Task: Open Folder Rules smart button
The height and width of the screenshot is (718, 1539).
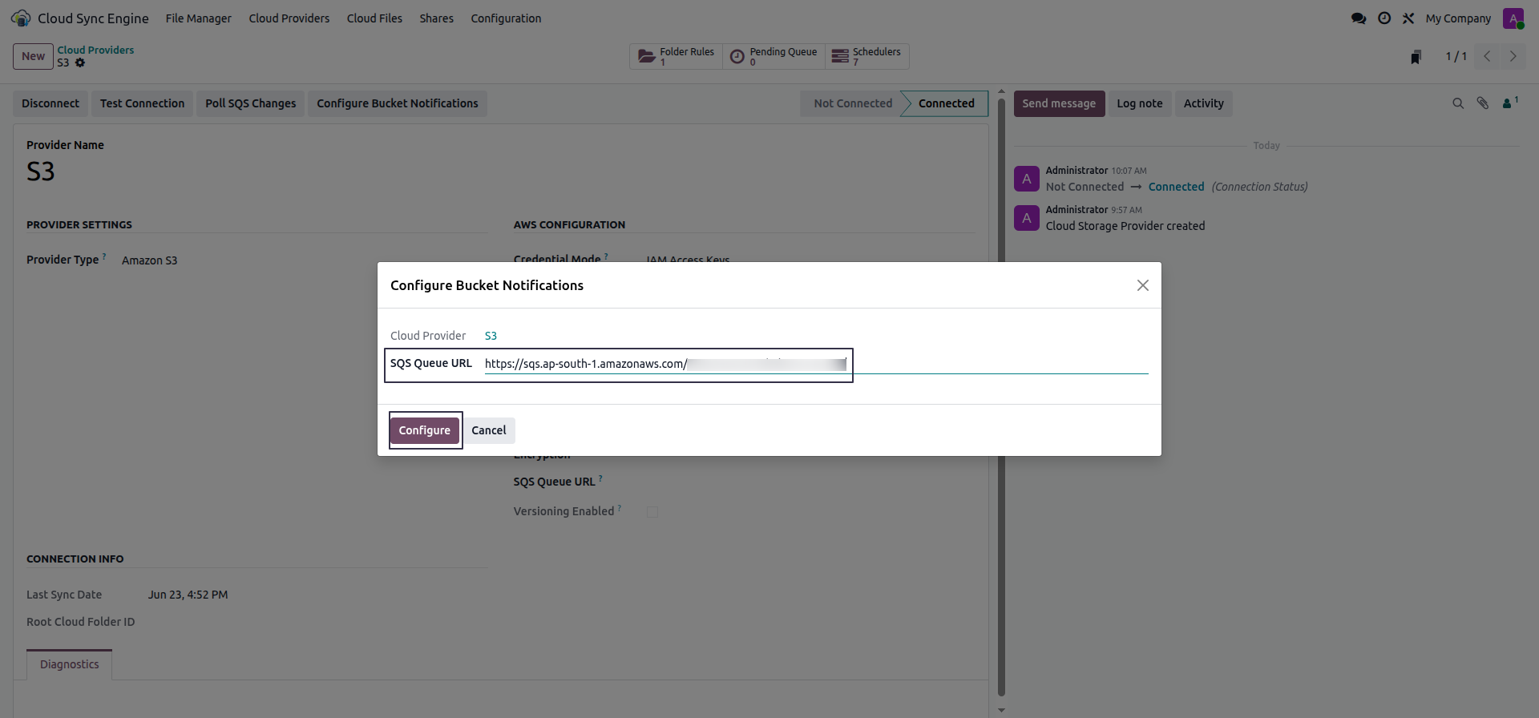Action: coord(676,56)
